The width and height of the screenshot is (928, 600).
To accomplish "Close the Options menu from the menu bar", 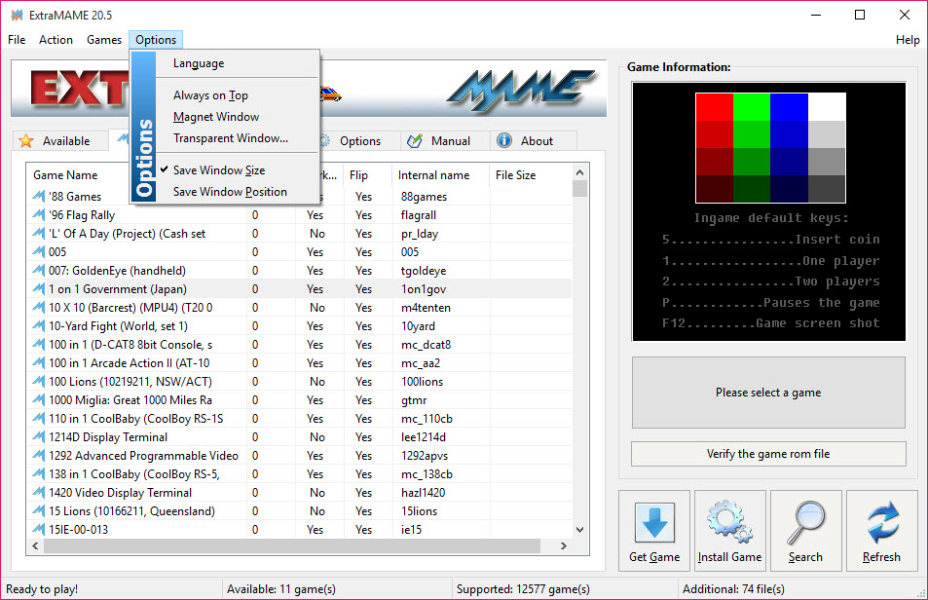I will (x=156, y=40).
